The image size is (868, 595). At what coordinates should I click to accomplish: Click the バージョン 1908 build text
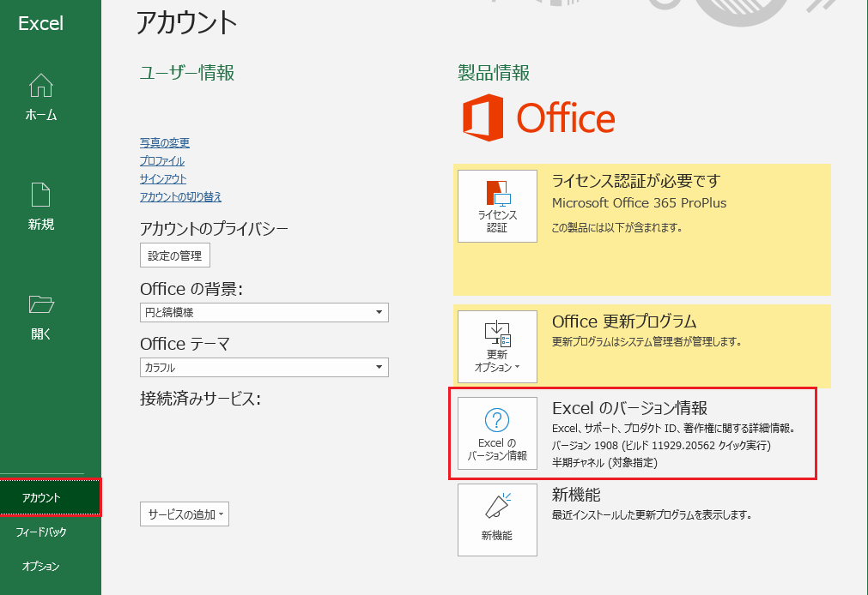pos(661,445)
